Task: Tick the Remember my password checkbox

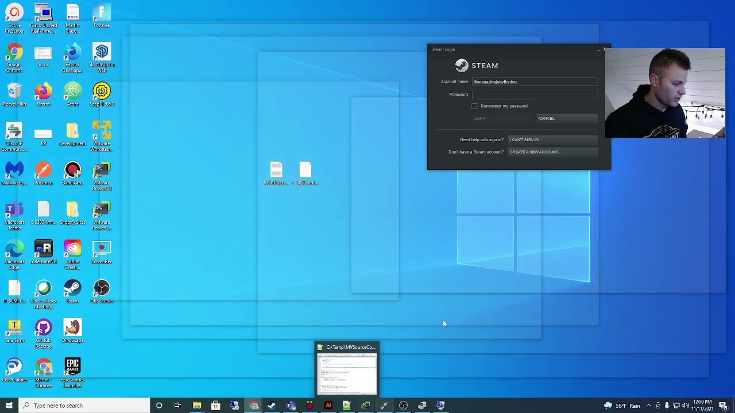Action: (x=474, y=106)
